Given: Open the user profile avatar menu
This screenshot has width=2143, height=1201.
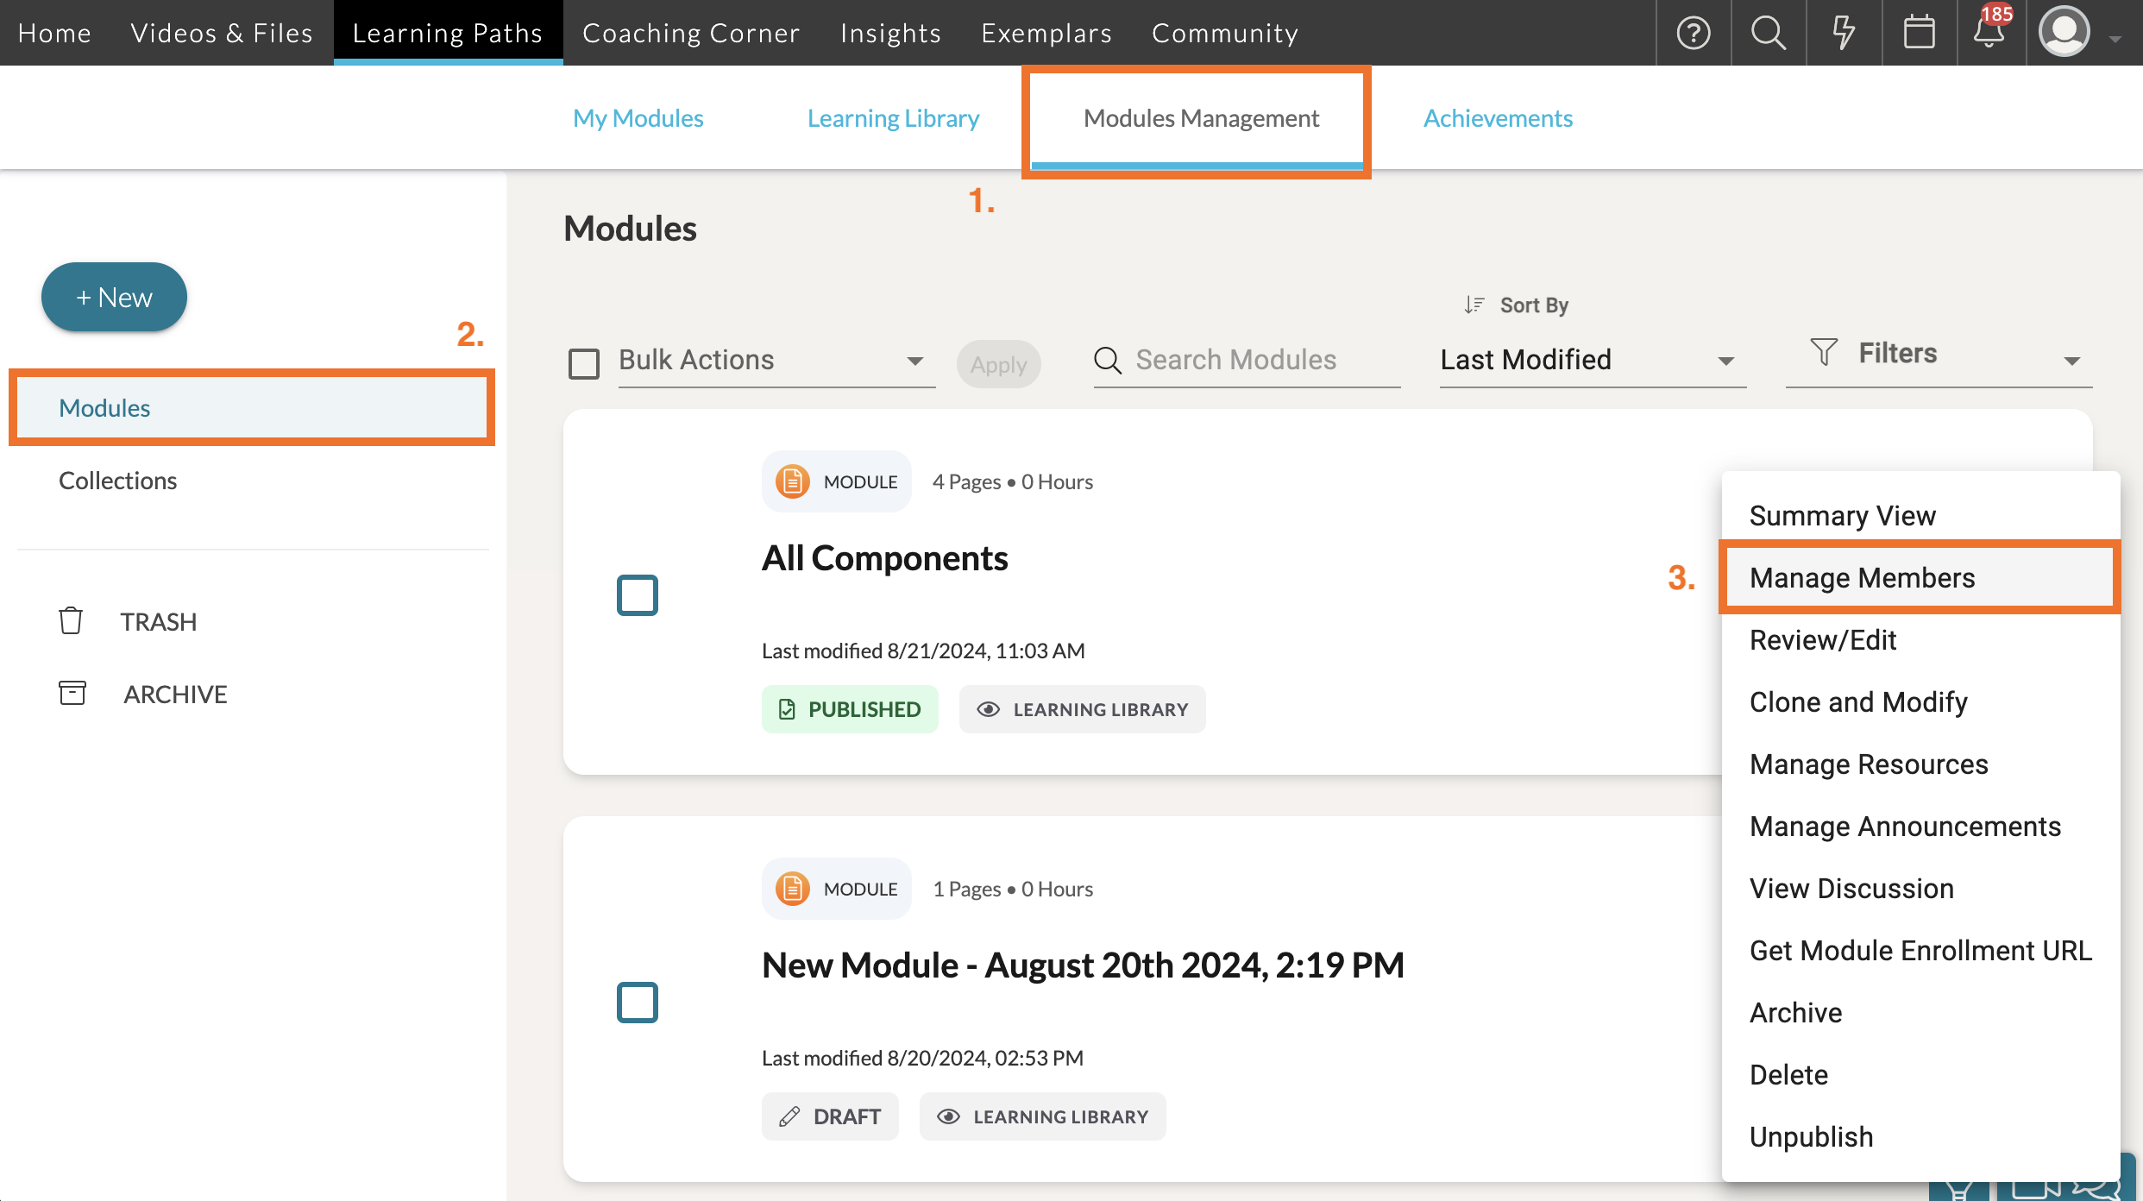Looking at the screenshot, I should coord(2065,33).
